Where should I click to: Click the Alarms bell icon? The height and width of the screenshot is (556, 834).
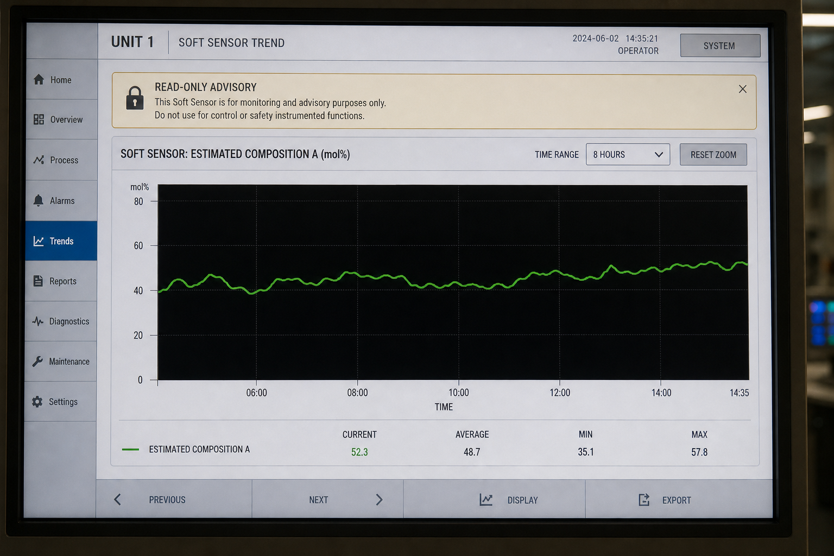[x=38, y=200]
